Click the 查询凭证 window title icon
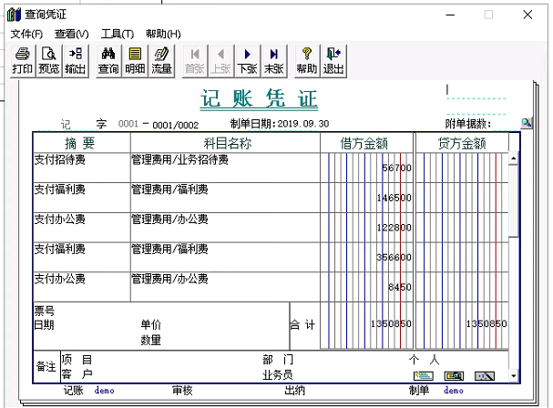 point(15,15)
